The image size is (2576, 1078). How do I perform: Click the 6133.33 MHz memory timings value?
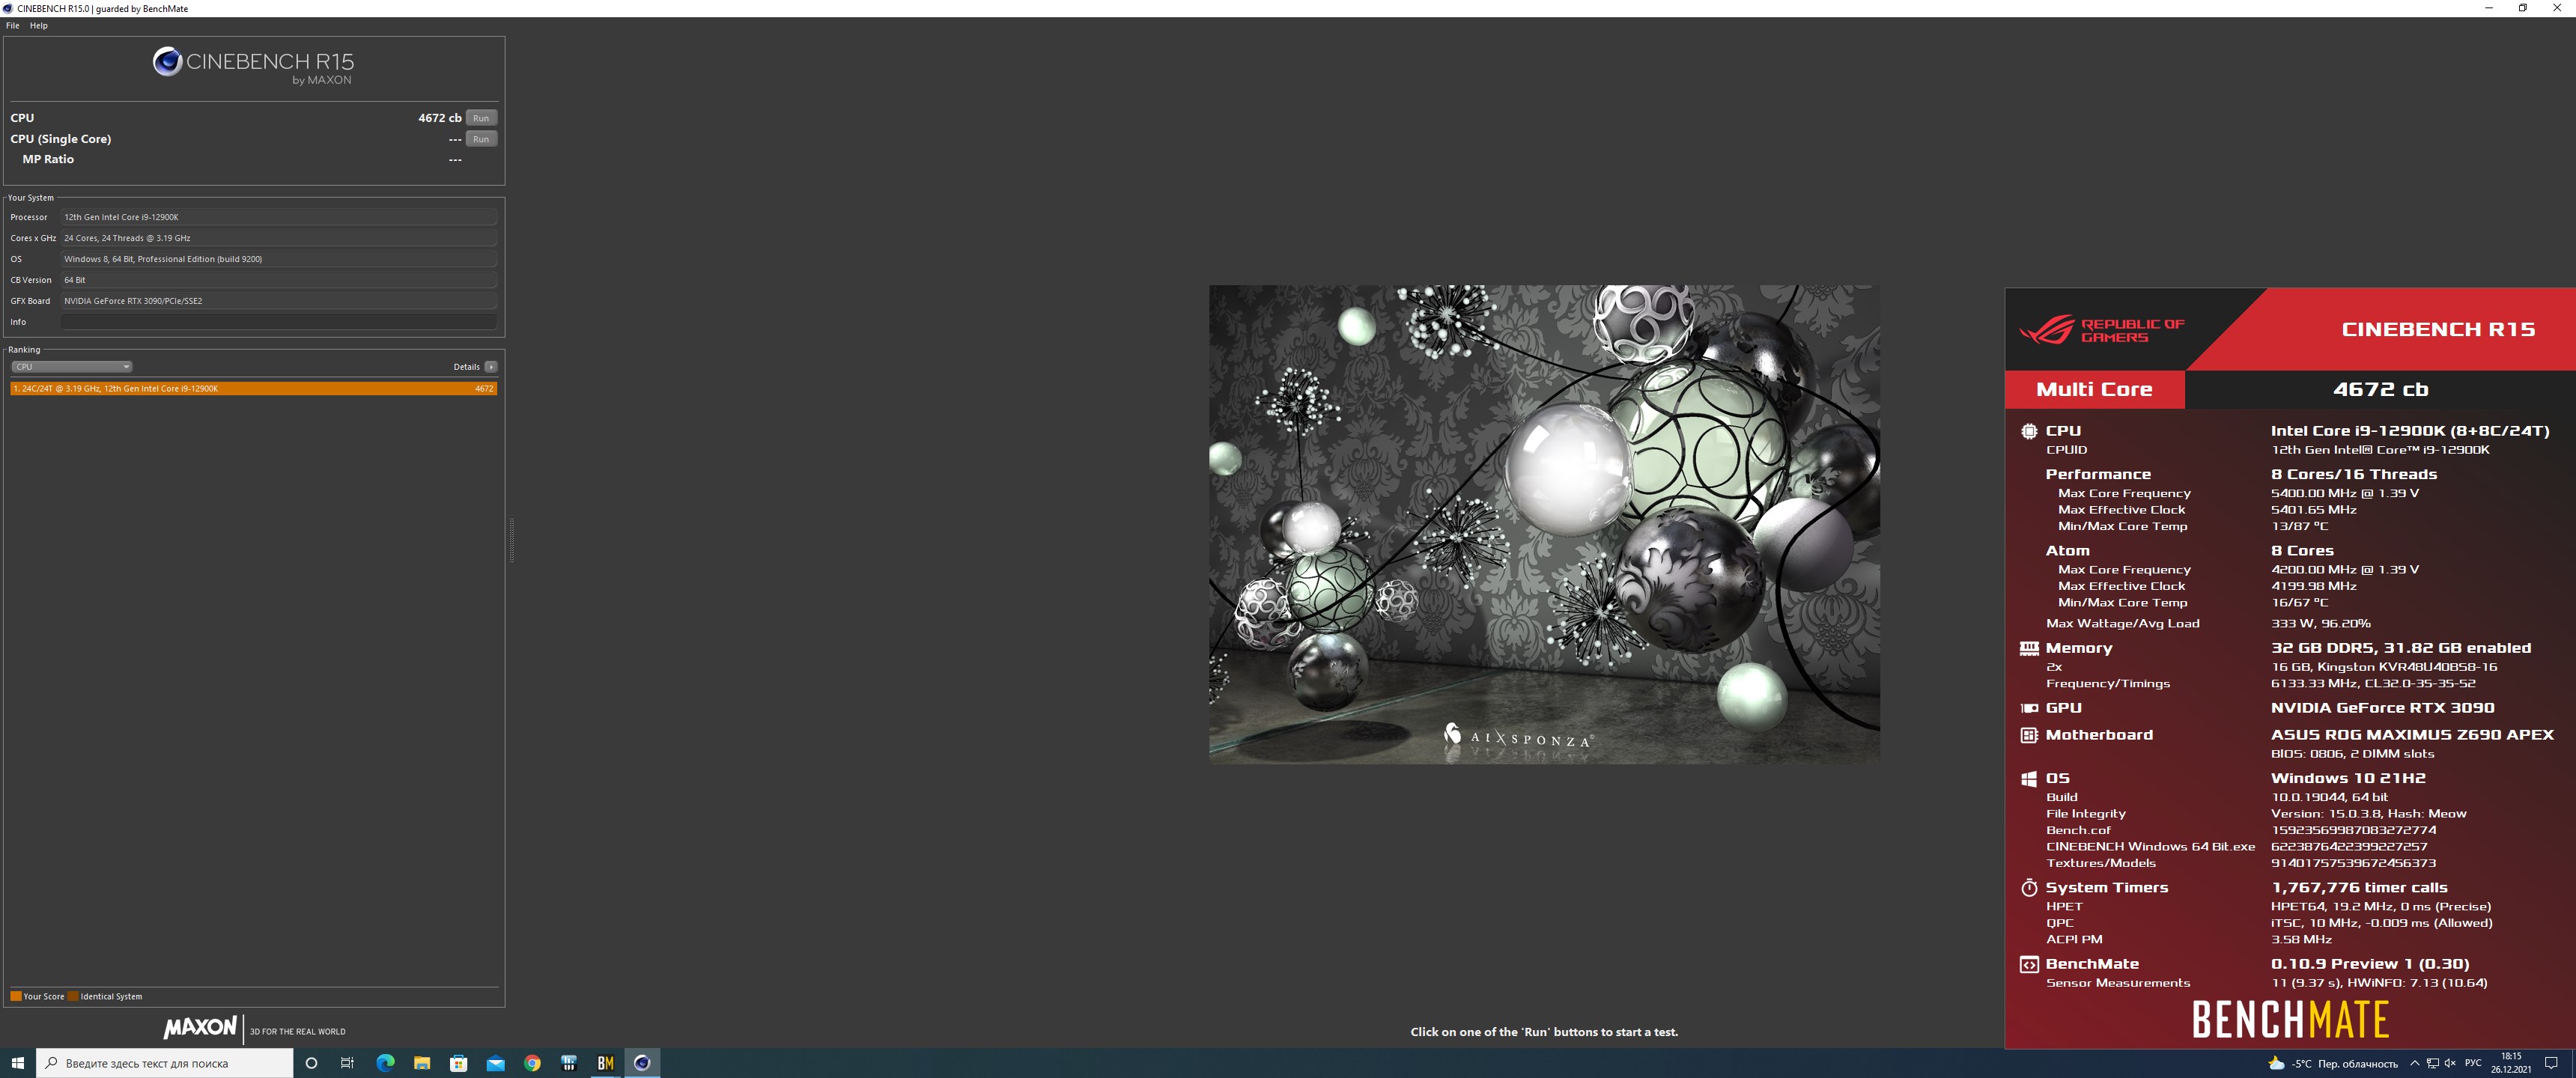tap(2373, 683)
